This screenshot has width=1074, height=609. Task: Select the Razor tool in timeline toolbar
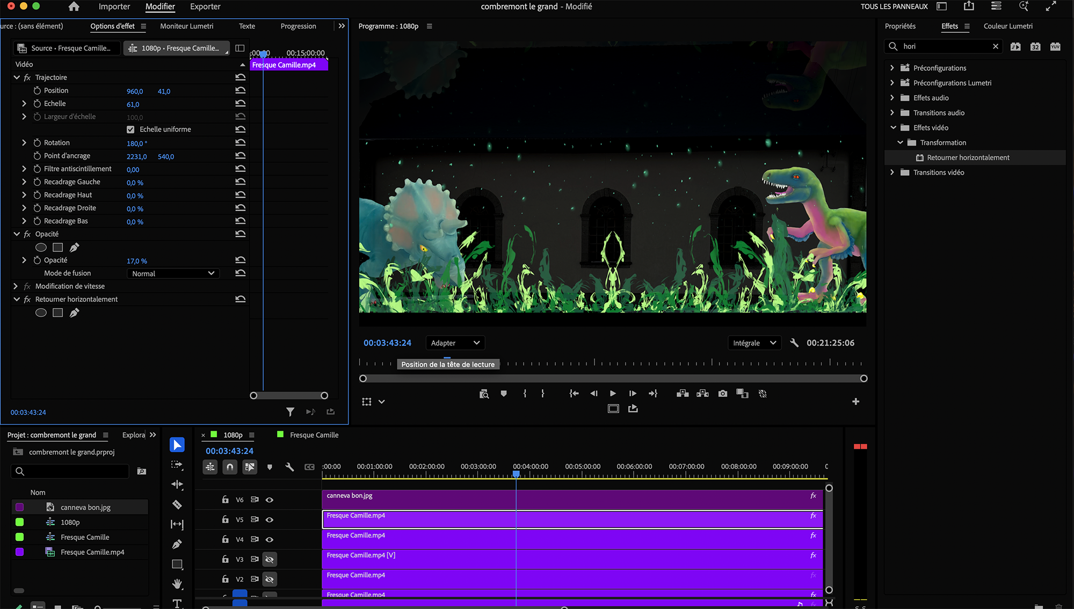[x=177, y=504]
